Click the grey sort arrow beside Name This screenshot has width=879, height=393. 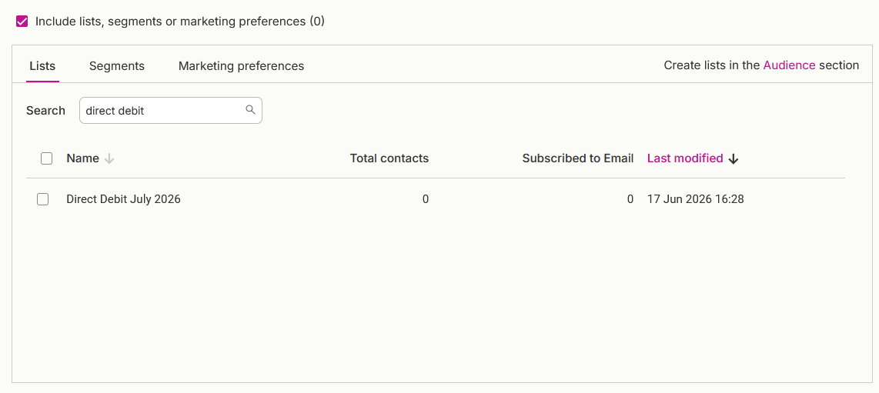(x=109, y=159)
